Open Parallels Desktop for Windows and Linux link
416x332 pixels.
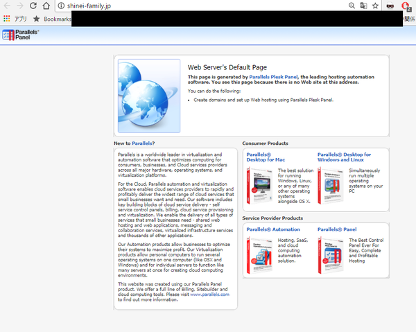344,157
